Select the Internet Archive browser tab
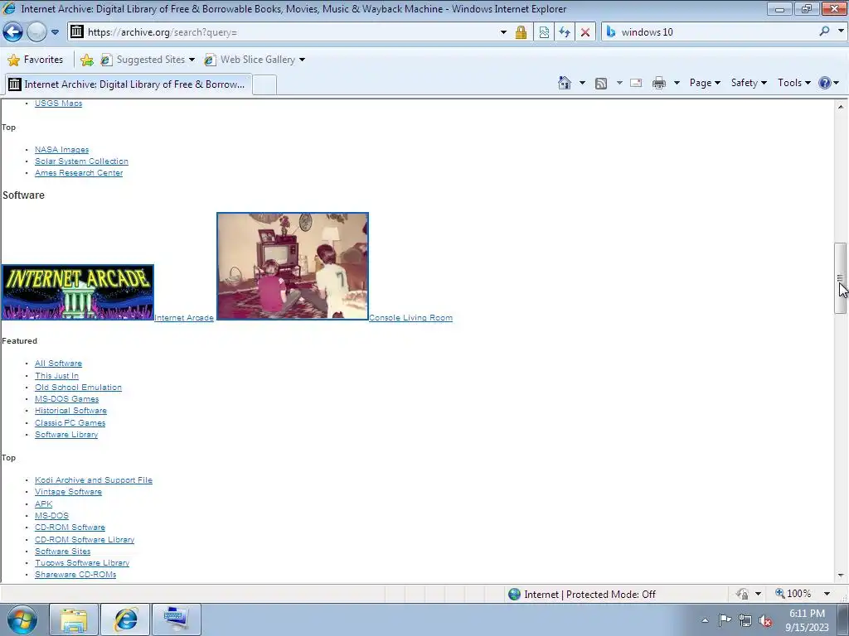This screenshot has height=636, width=849. tap(128, 84)
